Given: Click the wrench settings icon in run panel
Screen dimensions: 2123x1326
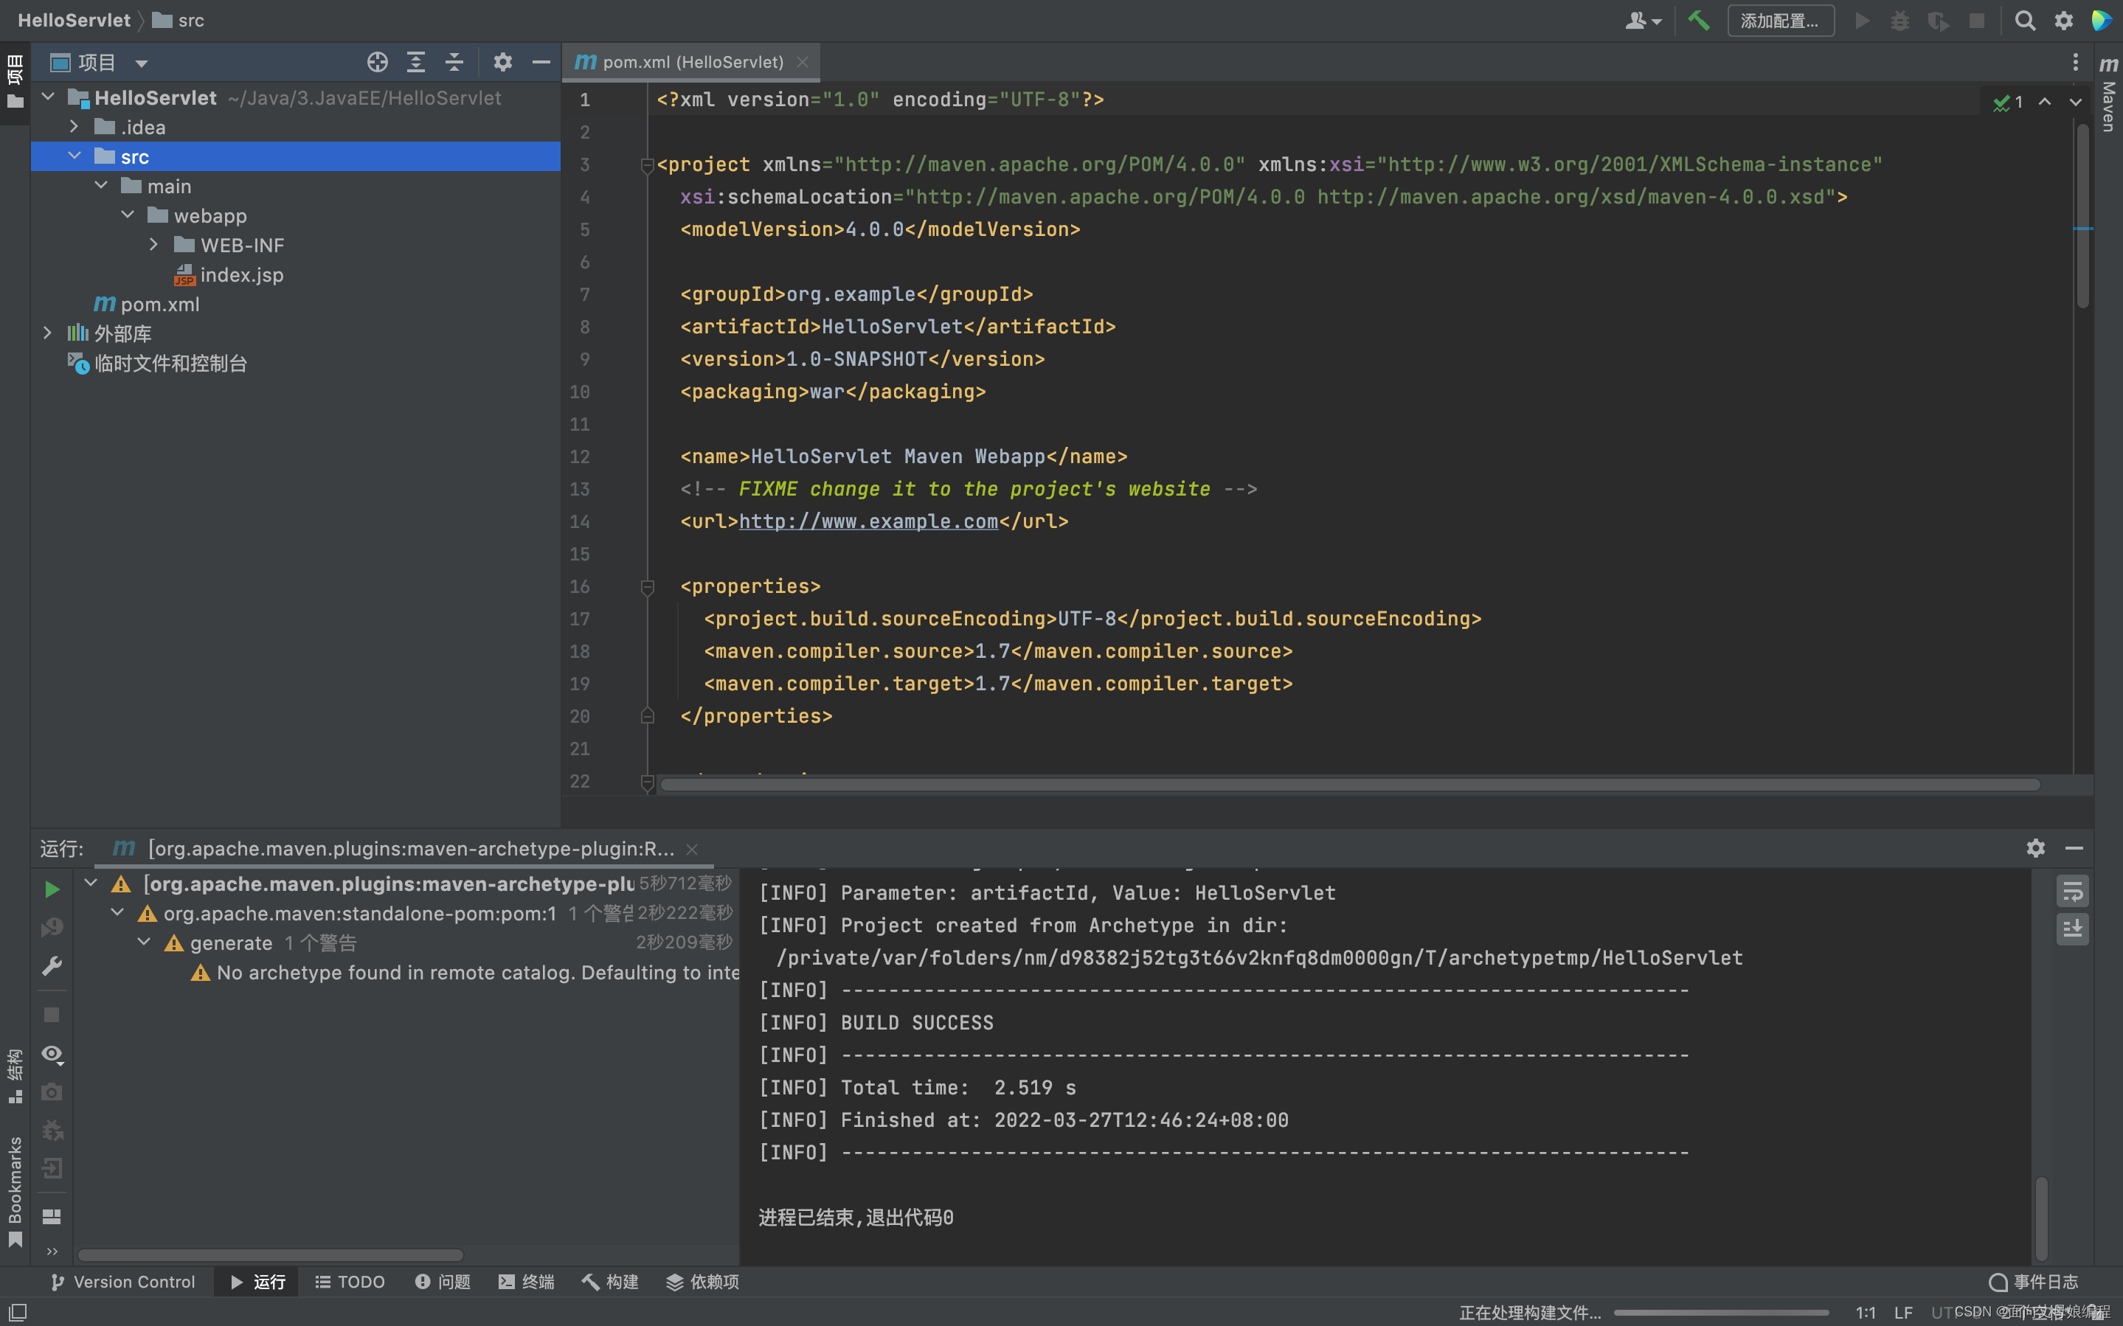Looking at the screenshot, I should point(52,965).
